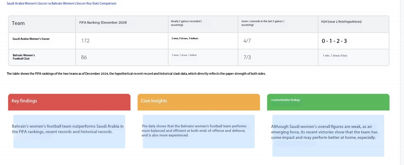
Task: Select the Nearly 5 games recorded header
Action: (x=186, y=23)
